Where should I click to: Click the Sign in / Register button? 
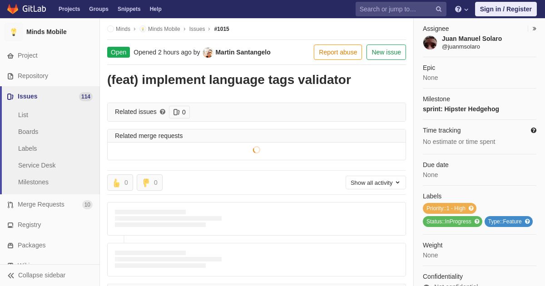(x=505, y=9)
